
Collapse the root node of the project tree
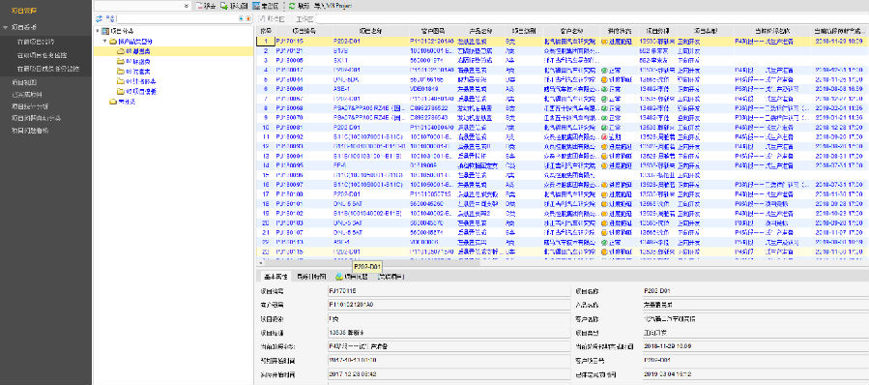tap(98, 31)
